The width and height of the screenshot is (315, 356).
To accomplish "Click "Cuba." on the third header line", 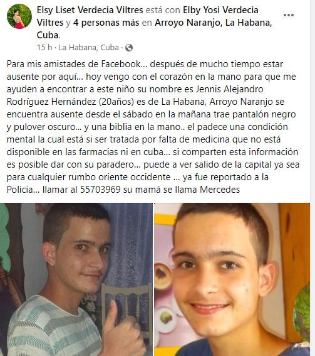I will pyautogui.click(x=48, y=35).
